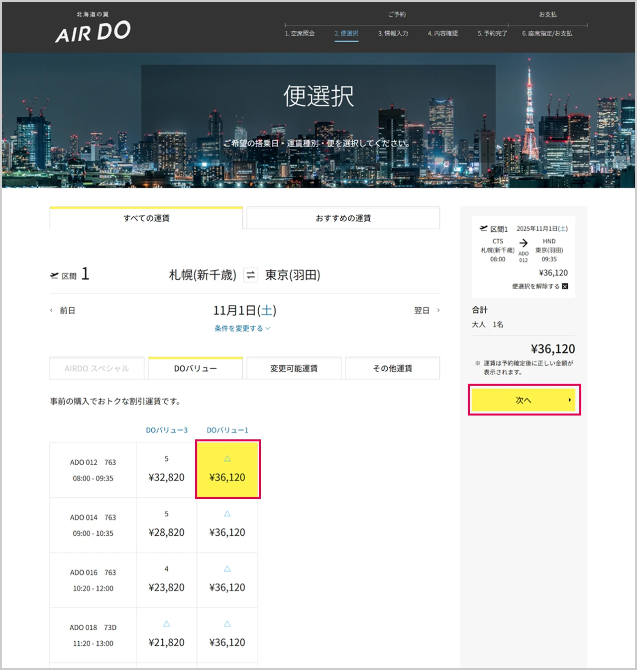Image resolution: width=637 pixels, height=670 pixels.
Task: Click the triangle availability icon for ADO 014 DOバリュー1
Action: pyautogui.click(x=227, y=513)
